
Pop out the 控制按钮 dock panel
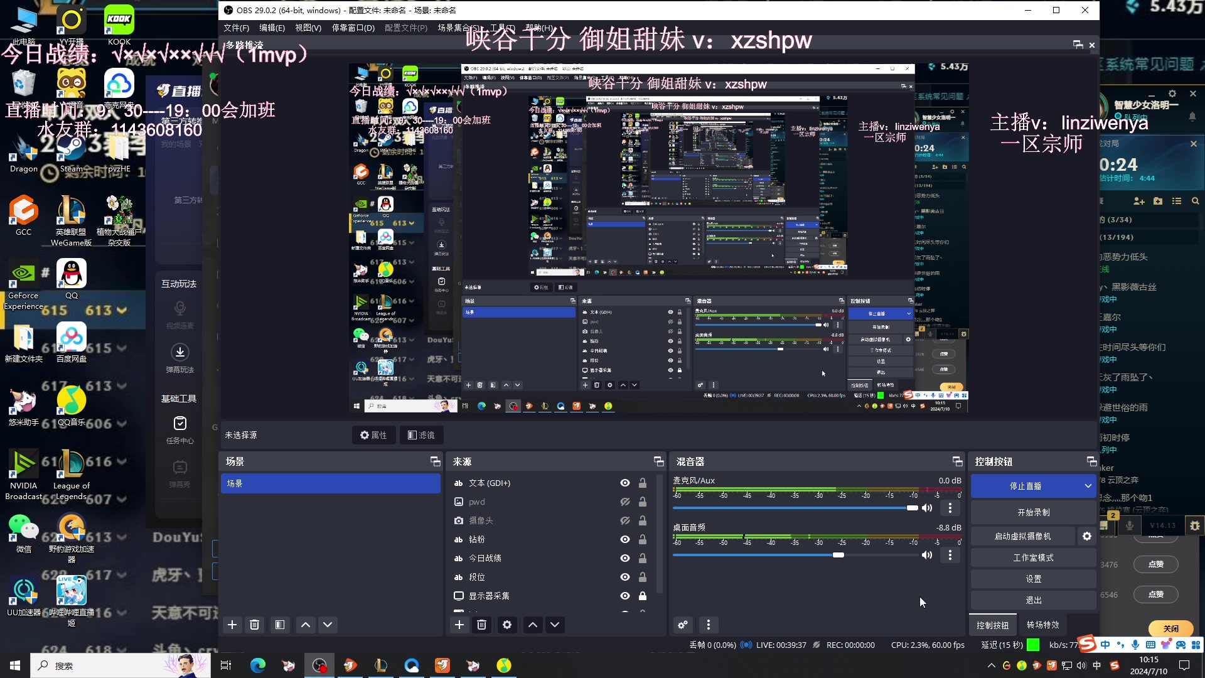pos(1092,461)
